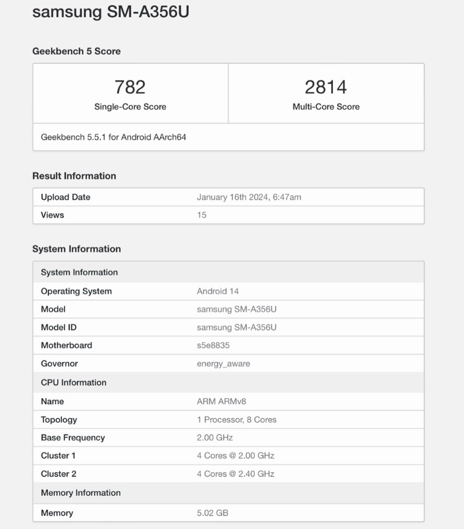Select the Operating System Android 14 value
The height and width of the screenshot is (529, 464).
pos(217,291)
